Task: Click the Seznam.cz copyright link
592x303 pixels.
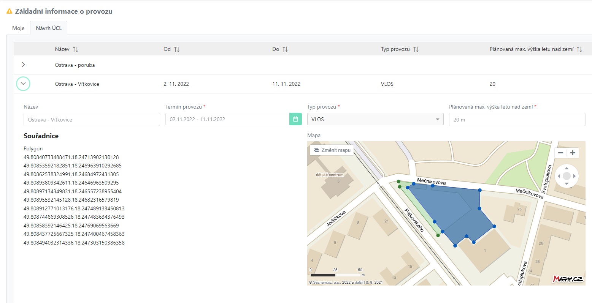Action: click(325, 282)
